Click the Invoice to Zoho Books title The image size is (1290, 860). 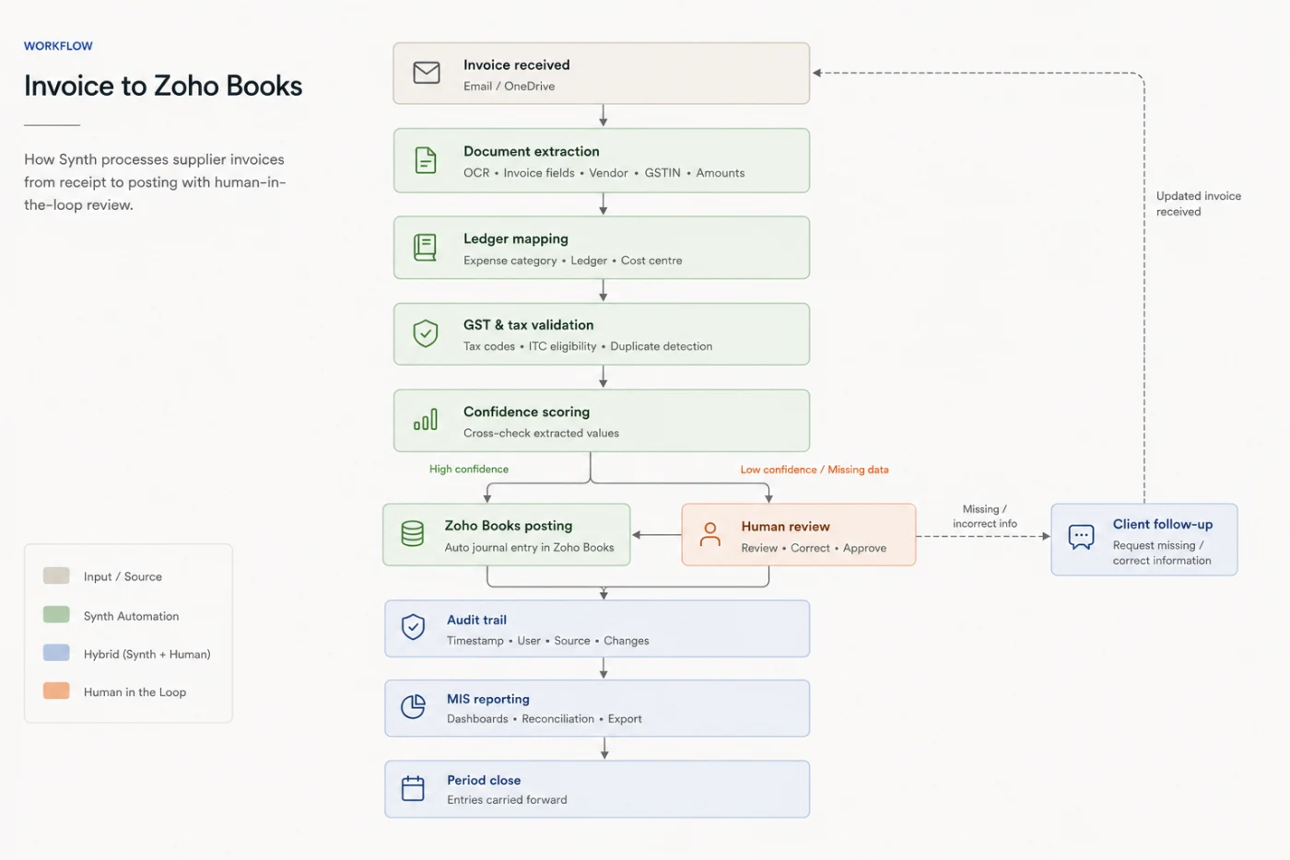pos(163,86)
